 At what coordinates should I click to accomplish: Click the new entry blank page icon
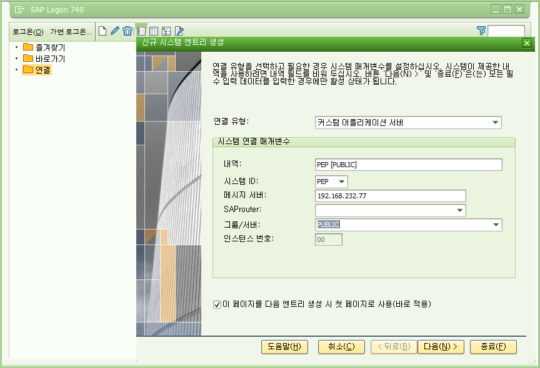click(x=103, y=31)
